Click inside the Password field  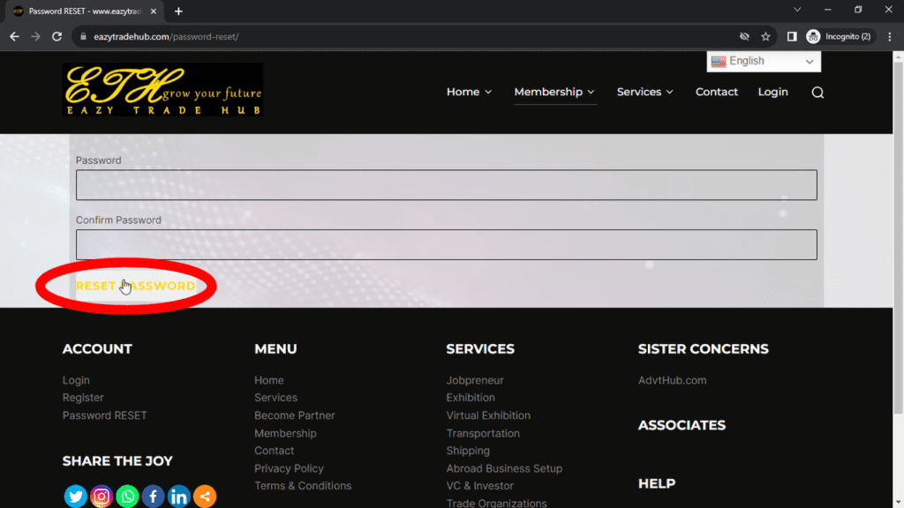[446, 185]
